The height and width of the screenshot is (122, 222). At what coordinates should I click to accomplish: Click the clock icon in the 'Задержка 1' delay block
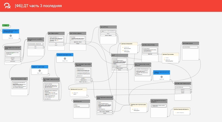40,71
